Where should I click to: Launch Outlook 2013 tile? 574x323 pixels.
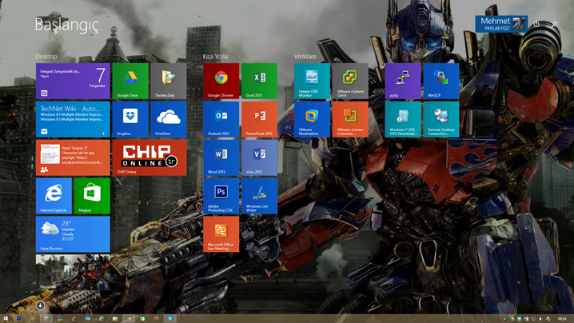pyautogui.click(x=221, y=119)
